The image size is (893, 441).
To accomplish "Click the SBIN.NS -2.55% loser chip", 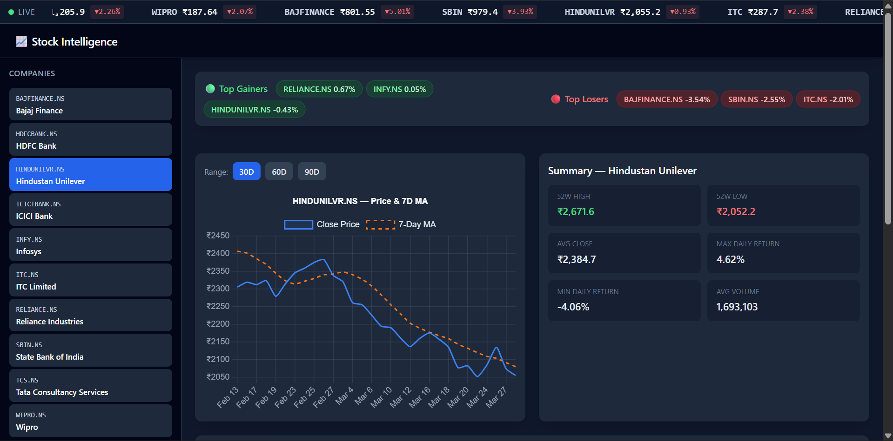I will 757,99.
